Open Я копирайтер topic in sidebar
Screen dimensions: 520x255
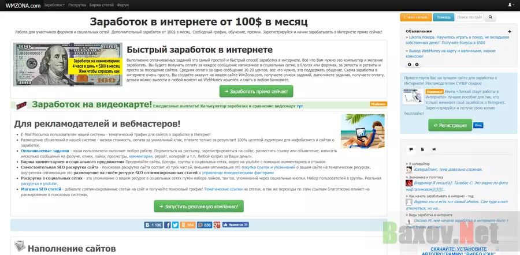point(419,164)
